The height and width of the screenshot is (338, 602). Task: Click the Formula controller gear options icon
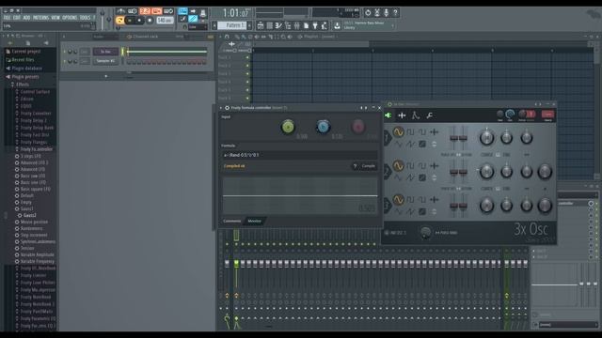[x=227, y=108]
